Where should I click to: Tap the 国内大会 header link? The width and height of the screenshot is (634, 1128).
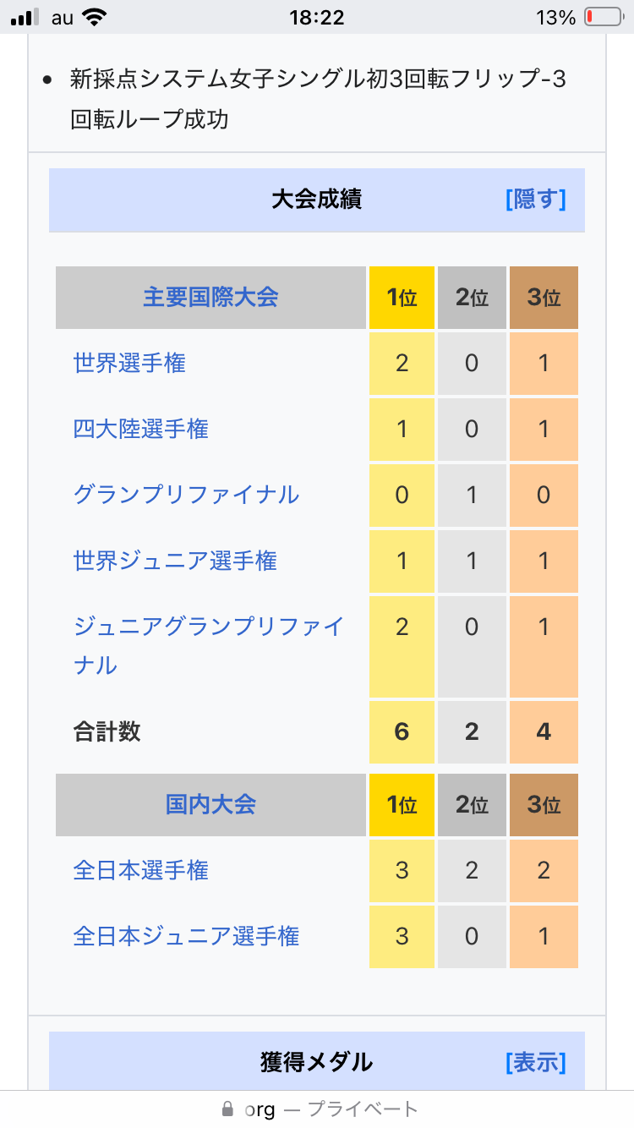[210, 804]
